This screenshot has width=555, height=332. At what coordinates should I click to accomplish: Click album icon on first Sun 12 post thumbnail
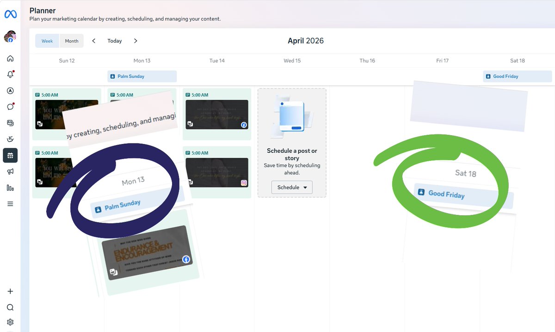[40, 124]
